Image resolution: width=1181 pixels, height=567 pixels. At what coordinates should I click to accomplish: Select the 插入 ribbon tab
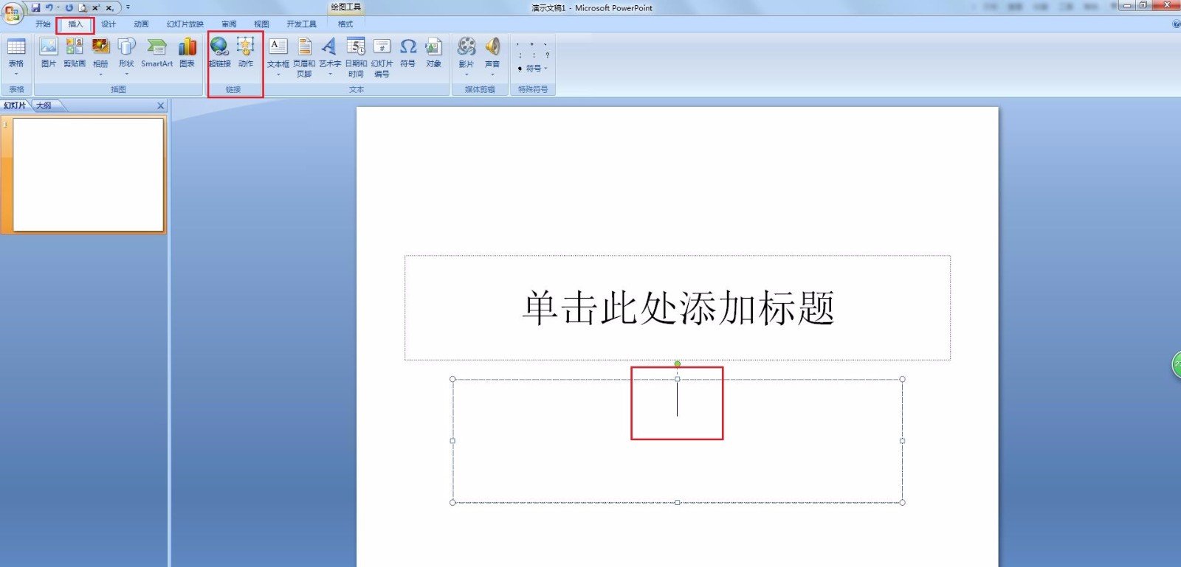(x=75, y=24)
